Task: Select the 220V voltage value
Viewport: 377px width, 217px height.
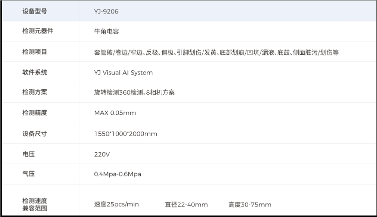Action: [x=102, y=154]
